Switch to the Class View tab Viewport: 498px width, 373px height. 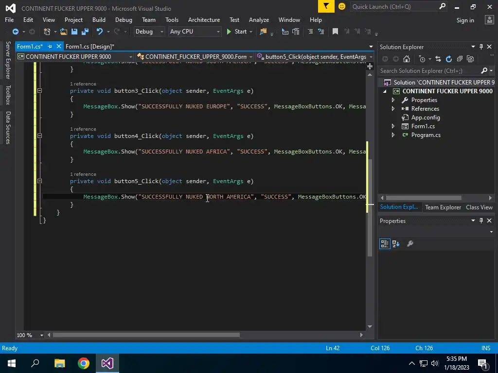[479, 207]
